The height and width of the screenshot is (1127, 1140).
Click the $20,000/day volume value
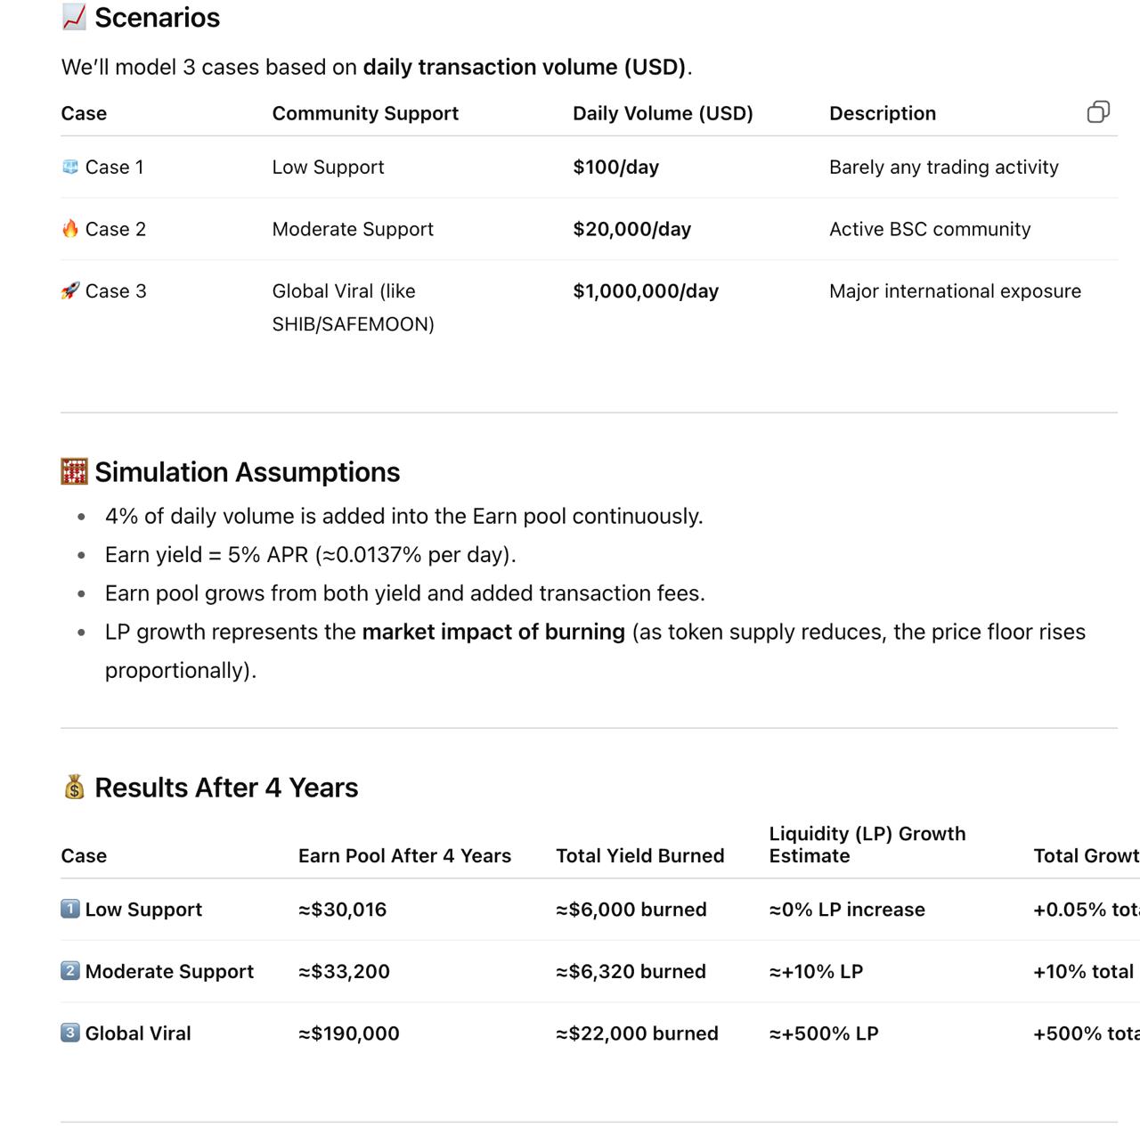631,229
